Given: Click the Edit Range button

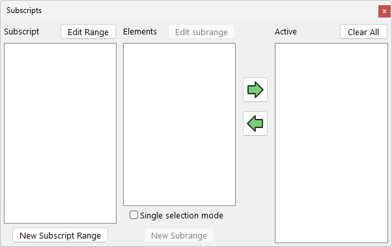Looking at the screenshot, I should coord(89,32).
